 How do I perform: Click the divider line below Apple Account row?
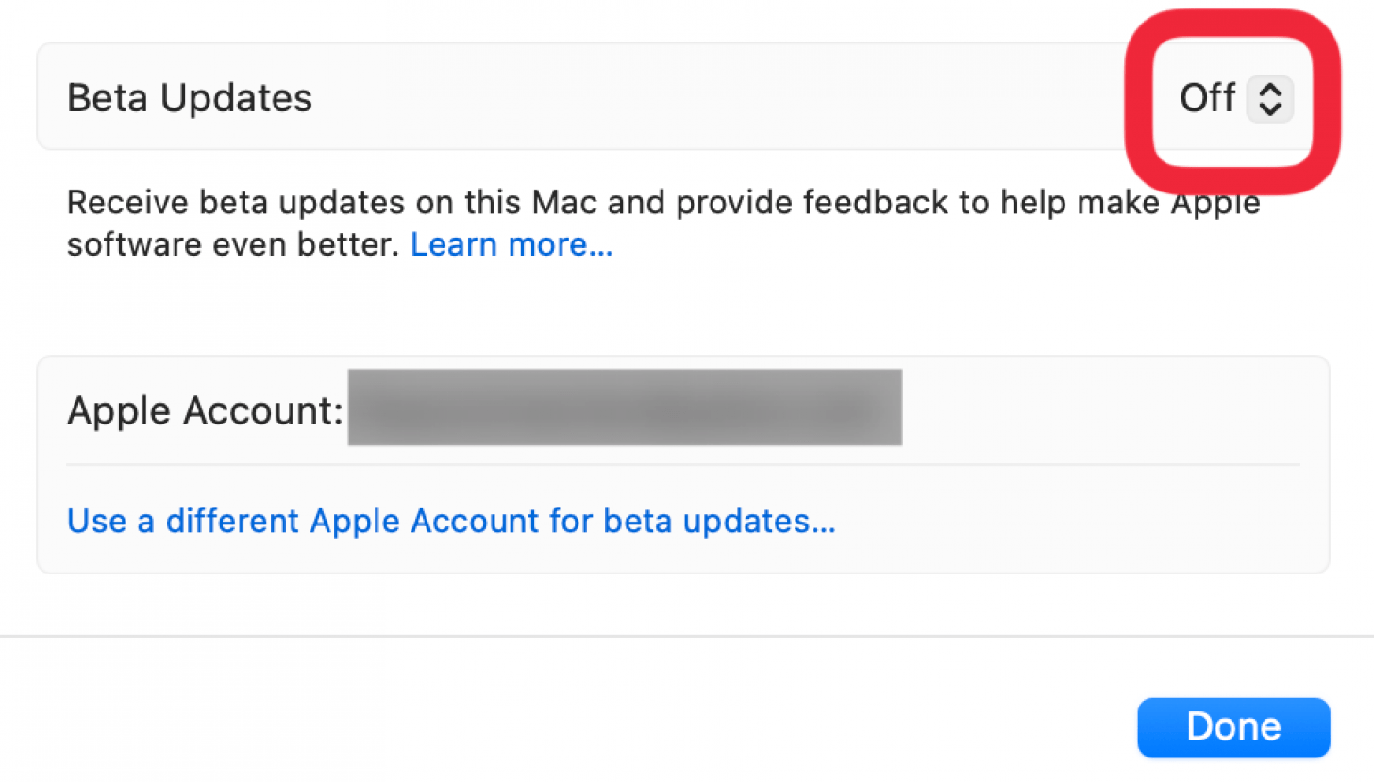click(x=682, y=464)
